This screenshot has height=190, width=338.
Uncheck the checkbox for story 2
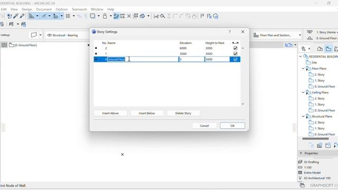[x=236, y=48]
